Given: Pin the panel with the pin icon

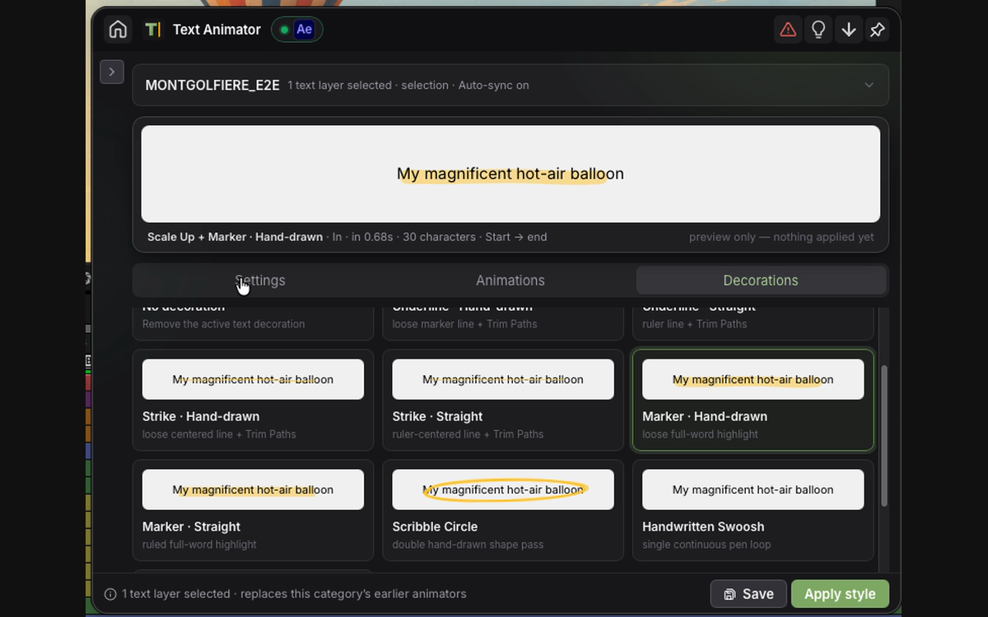Looking at the screenshot, I should (878, 30).
